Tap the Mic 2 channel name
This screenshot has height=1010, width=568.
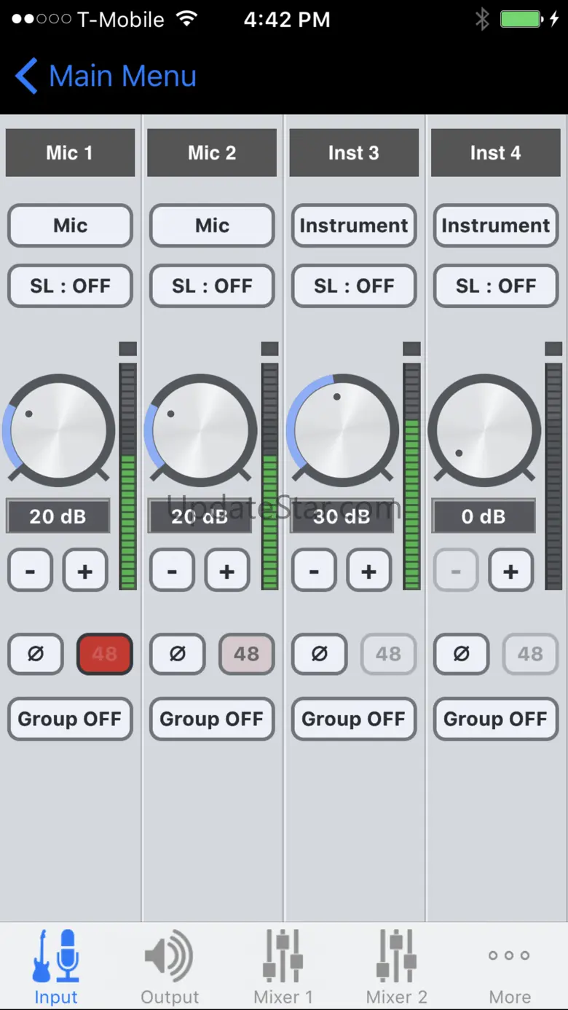(212, 153)
